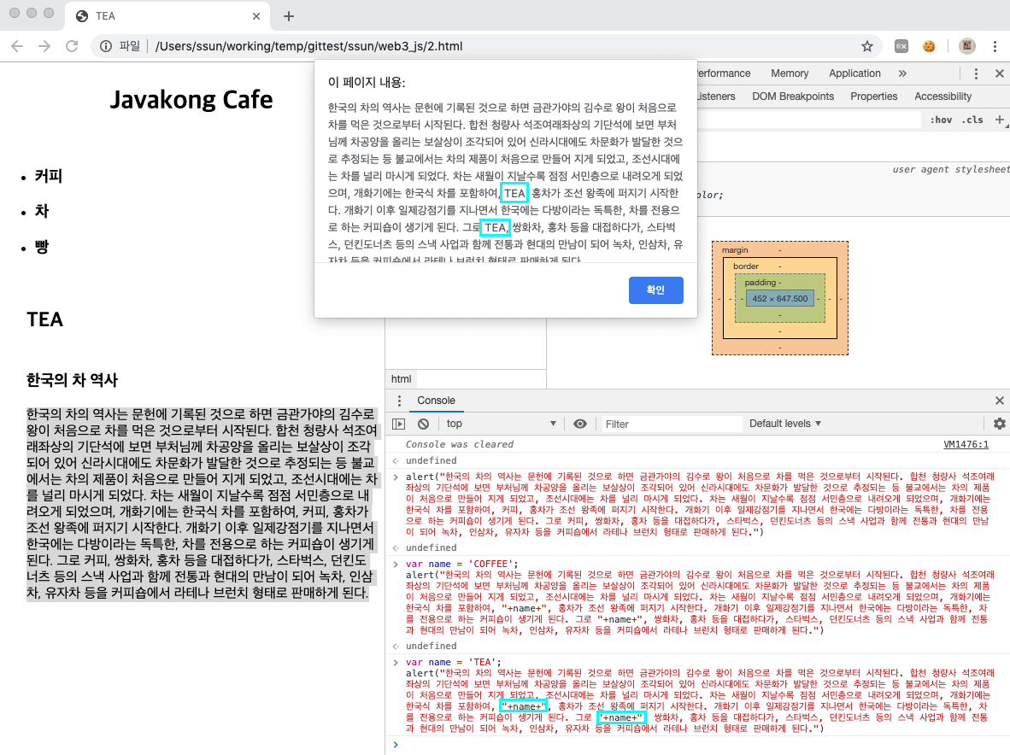Confirm the alert with 확인 button

(655, 290)
